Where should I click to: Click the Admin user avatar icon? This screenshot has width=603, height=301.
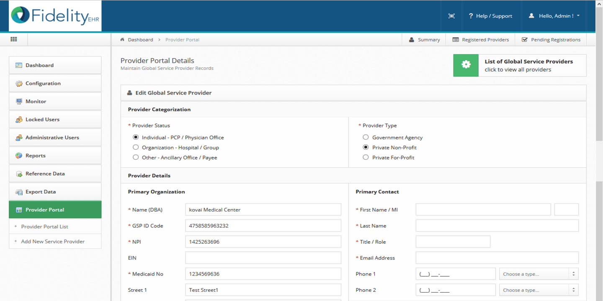tap(531, 16)
